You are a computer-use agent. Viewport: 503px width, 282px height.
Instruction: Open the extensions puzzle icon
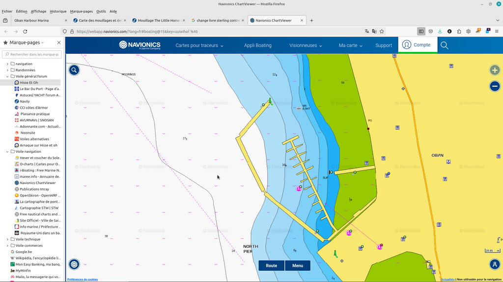[x=459, y=31]
